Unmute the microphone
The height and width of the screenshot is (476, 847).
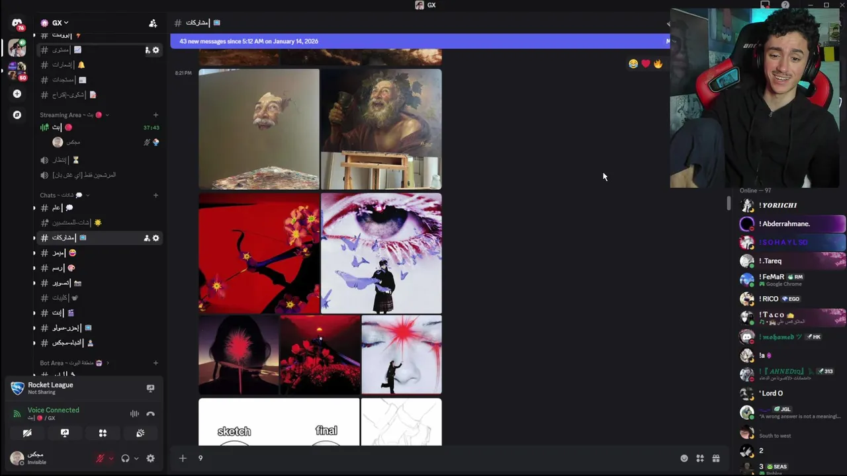point(100,458)
